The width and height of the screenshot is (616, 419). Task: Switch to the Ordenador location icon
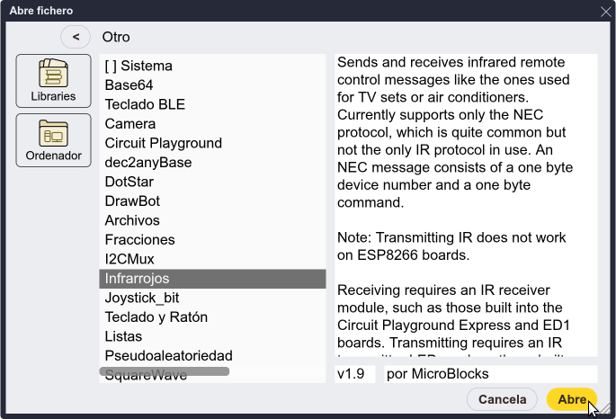tap(53, 140)
